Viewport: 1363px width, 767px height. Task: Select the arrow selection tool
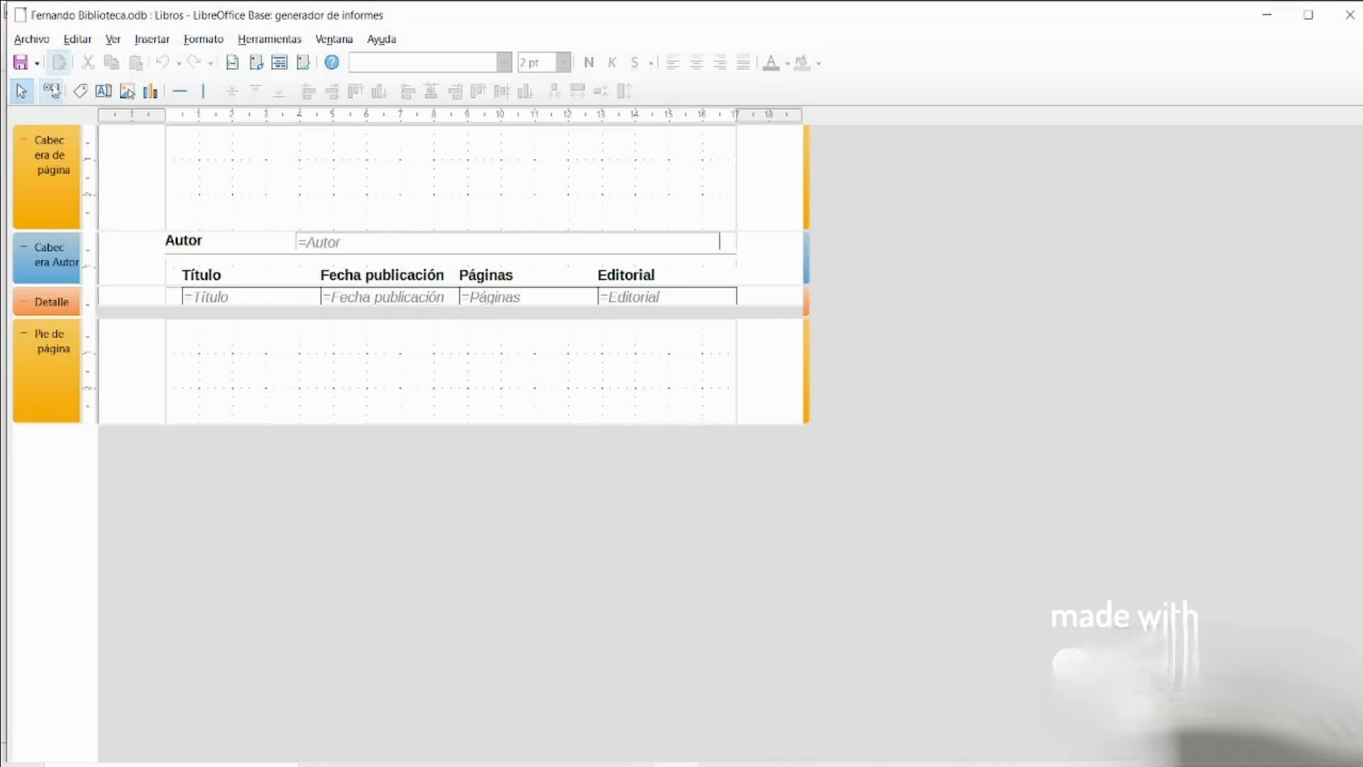[21, 91]
